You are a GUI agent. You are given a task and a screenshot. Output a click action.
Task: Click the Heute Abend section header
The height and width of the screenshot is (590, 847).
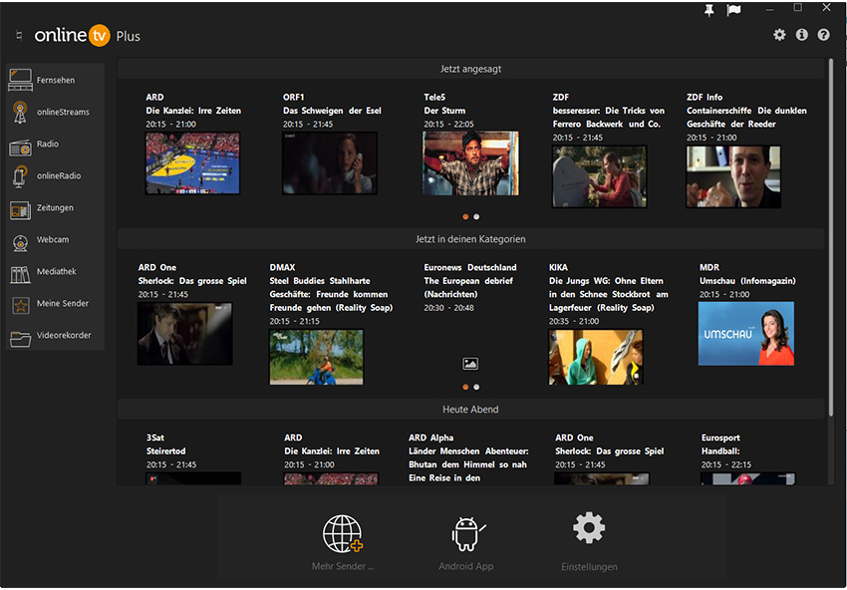(471, 410)
